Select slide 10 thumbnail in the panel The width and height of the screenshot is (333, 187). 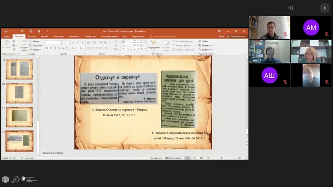pos(19,93)
